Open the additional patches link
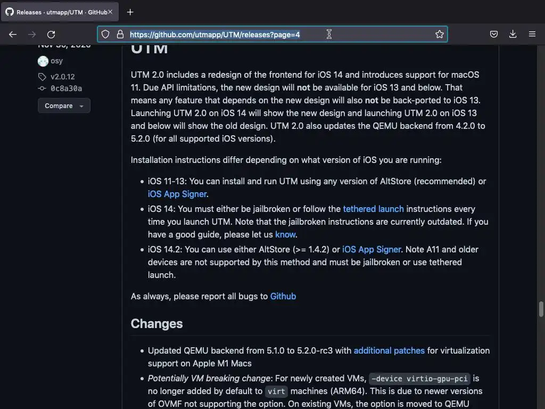This screenshot has height=409, width=545. click(x=389, y=350)
